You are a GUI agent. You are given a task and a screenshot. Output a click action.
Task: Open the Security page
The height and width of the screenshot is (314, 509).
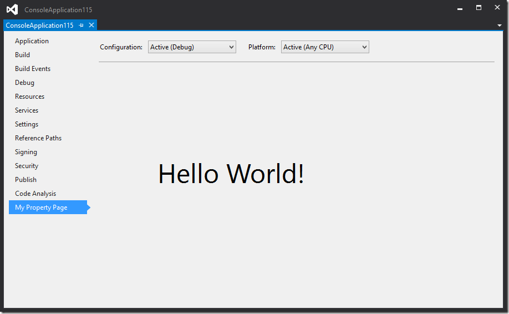[x=27, y=166]
